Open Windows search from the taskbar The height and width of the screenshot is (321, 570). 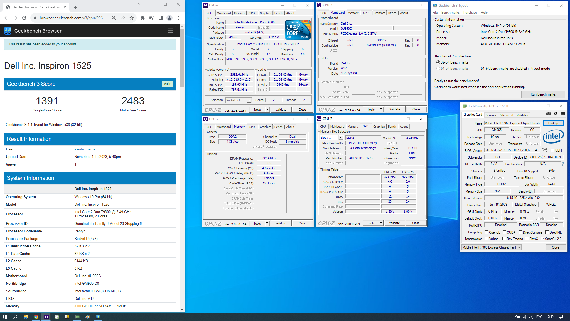[15, 317]
